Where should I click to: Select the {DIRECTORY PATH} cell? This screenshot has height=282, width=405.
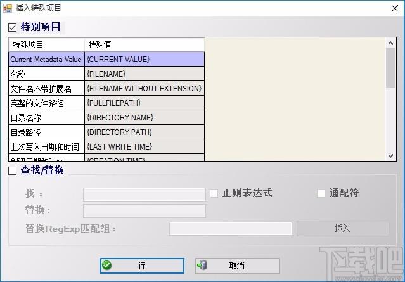pos(145,132)
